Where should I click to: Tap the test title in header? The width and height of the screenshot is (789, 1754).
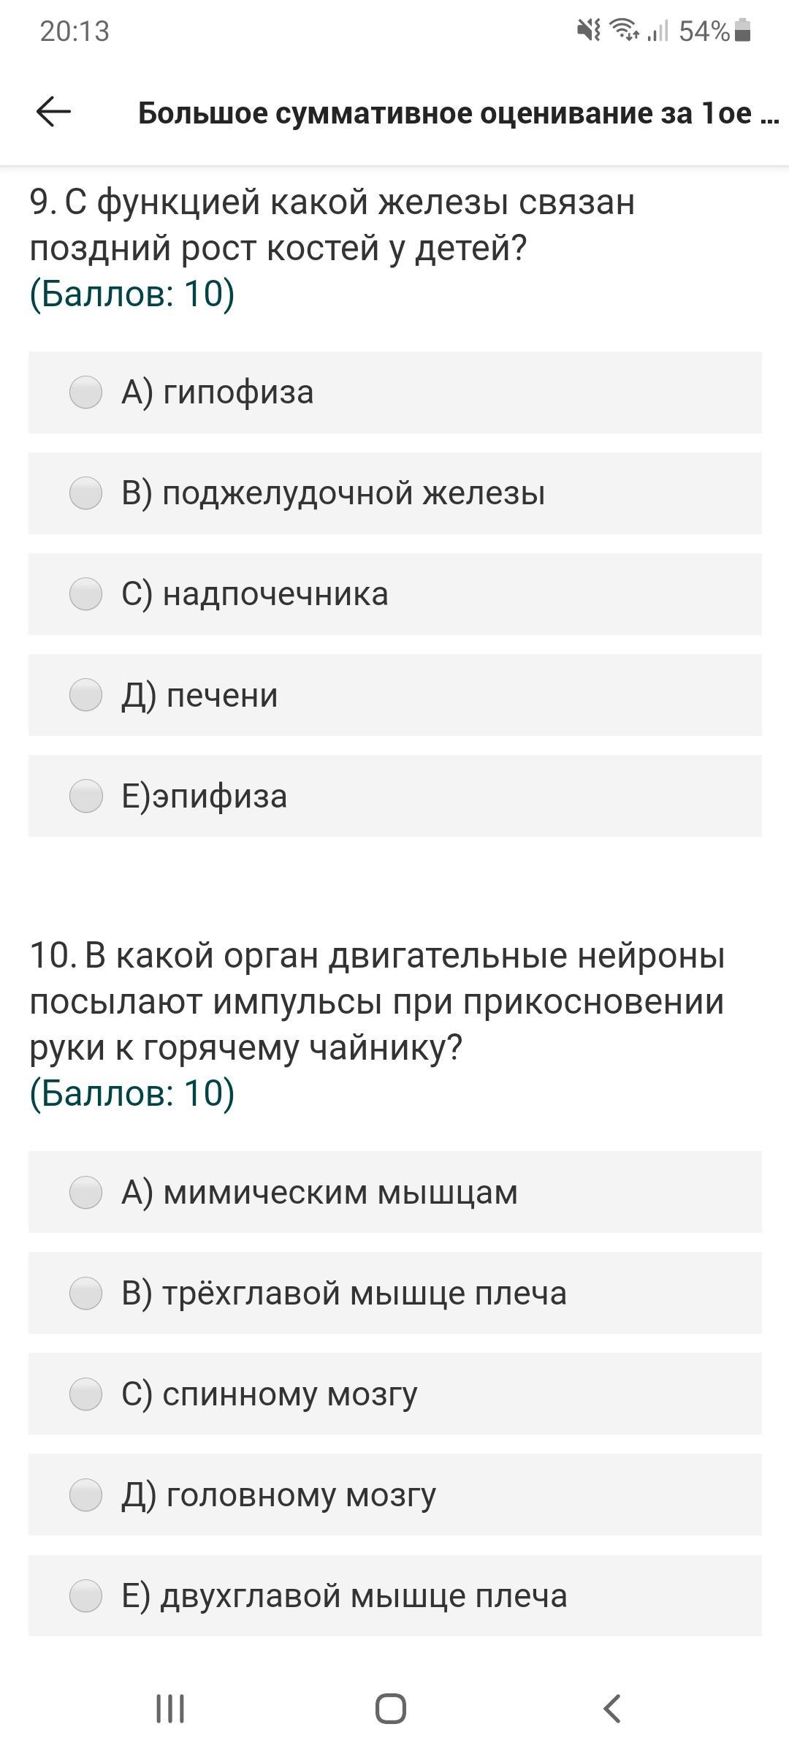pyautogui.click(x=458, y=113)
